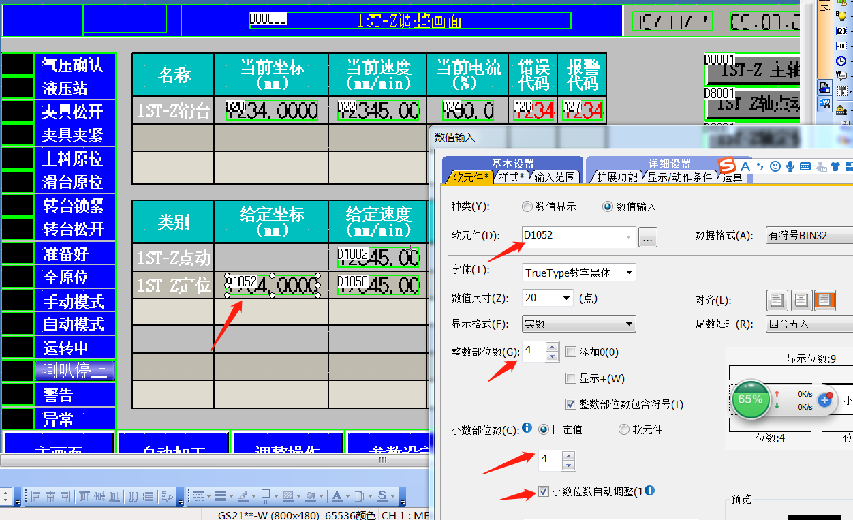Click the clock/time display tool icon
The height and width of the screenshot is (520, 853).
tap(841, 61)
